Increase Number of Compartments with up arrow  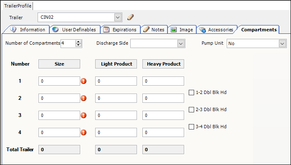(78, 42)
